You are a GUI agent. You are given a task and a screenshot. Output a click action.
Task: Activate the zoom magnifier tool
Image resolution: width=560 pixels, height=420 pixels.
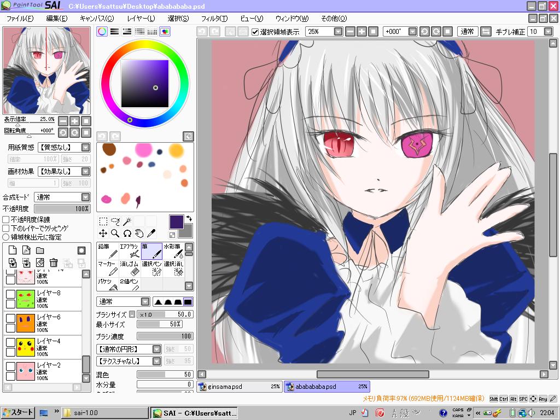point(115,234)
